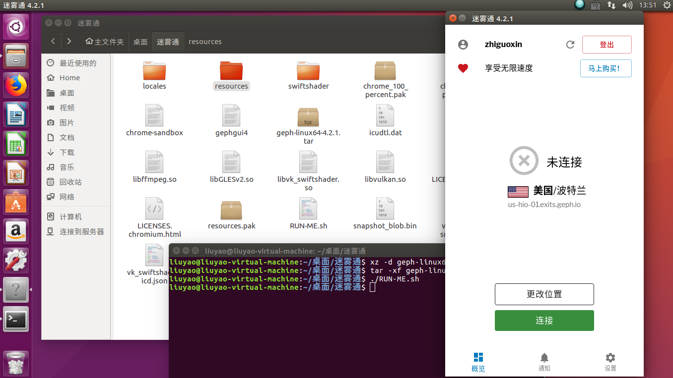Select the libvulkan.so file icon
Screen dimensions: 673x378
[385, 162]
